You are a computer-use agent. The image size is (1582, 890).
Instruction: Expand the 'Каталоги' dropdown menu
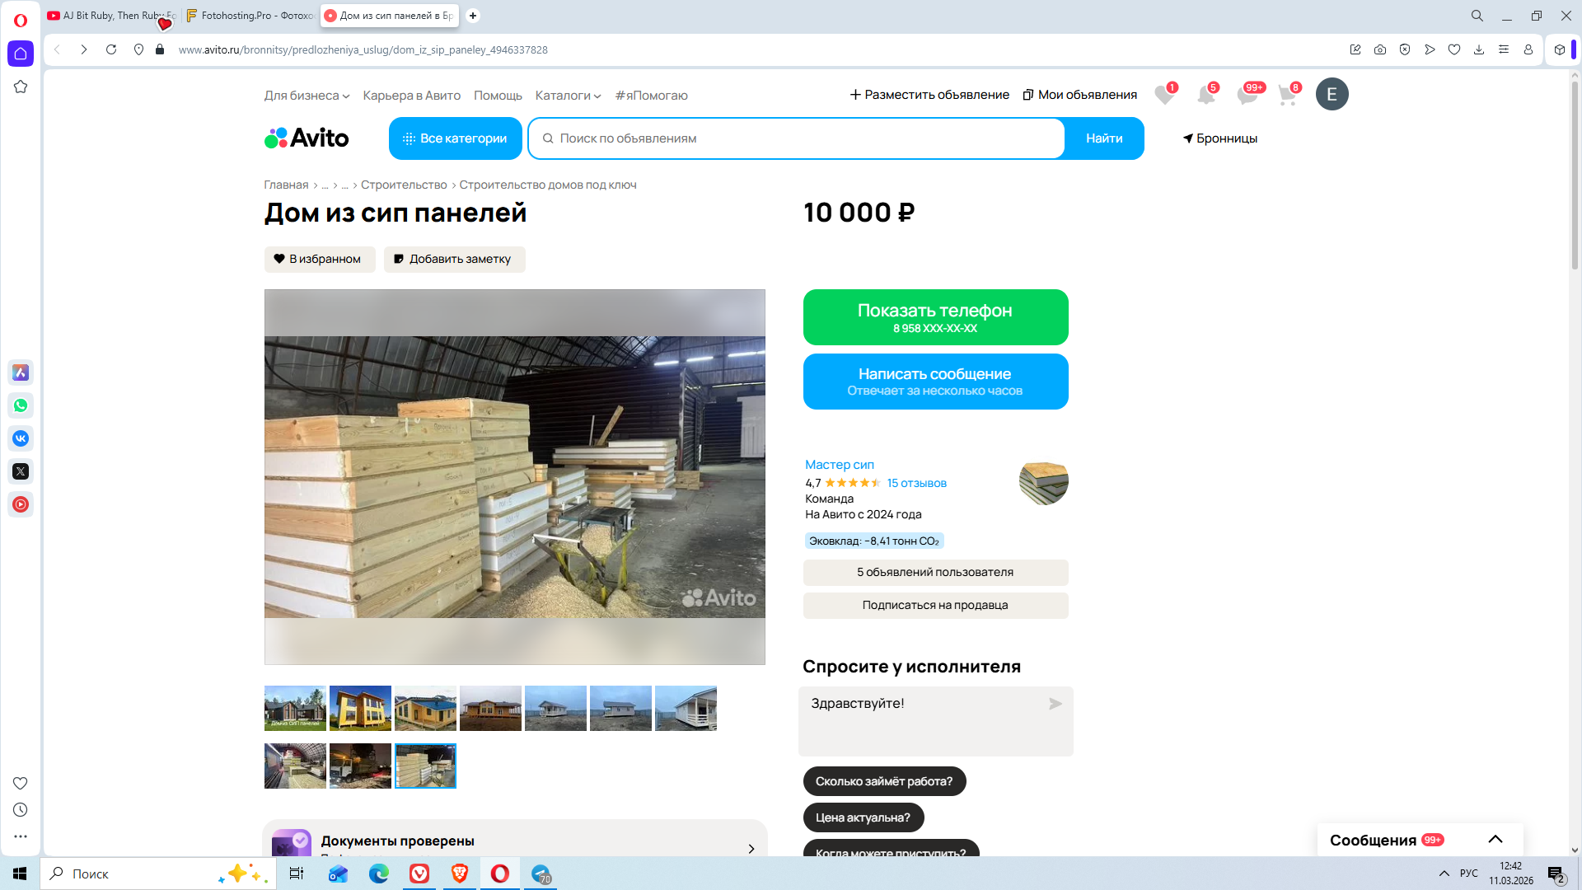point(568,96)
